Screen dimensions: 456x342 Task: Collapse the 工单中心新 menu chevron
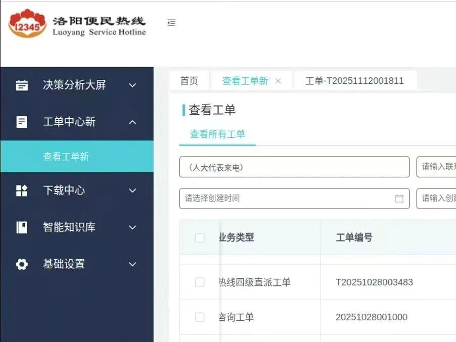132,122
